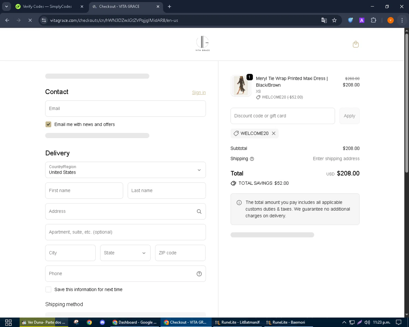
Task: Open the State dropdown
Action: tap(125, 253)
